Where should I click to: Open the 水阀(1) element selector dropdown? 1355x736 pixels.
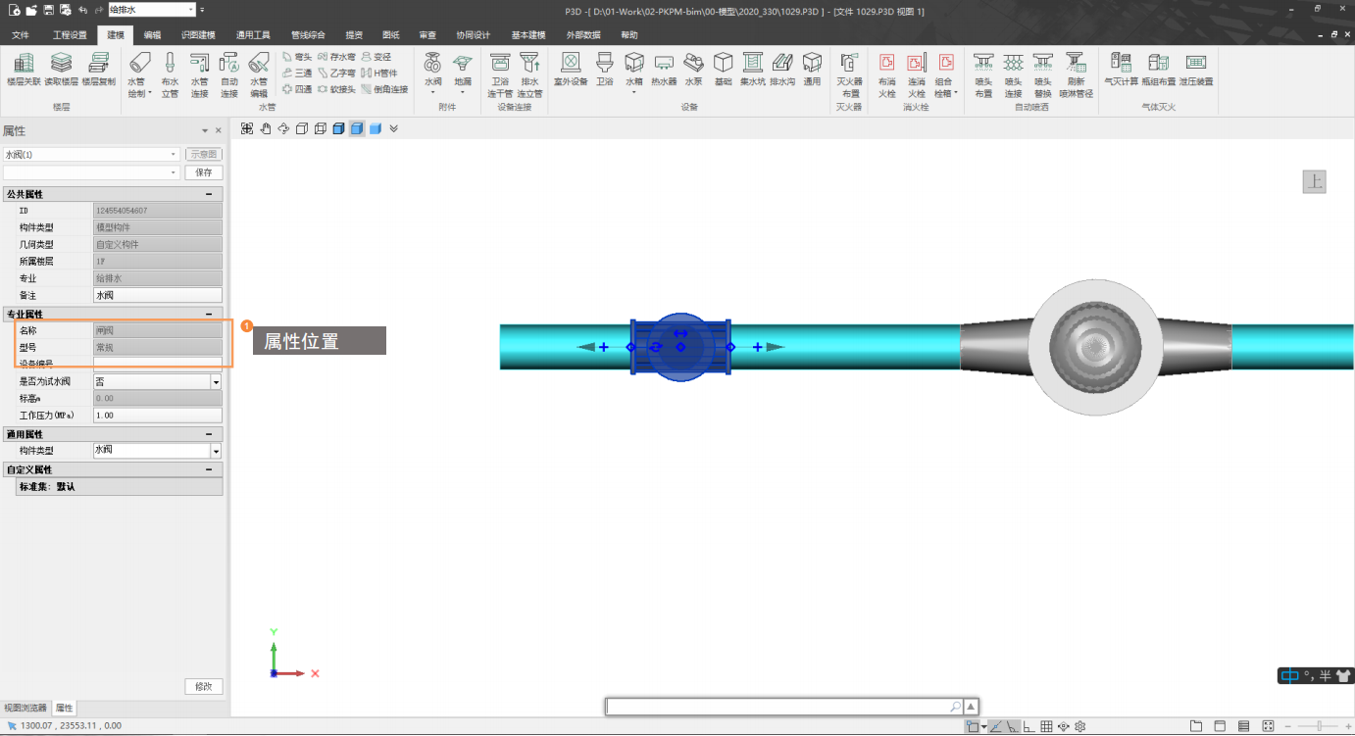174,155
